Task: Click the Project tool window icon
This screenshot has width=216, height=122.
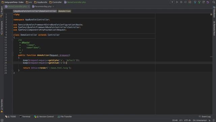Action: click(x=2, y=16)
